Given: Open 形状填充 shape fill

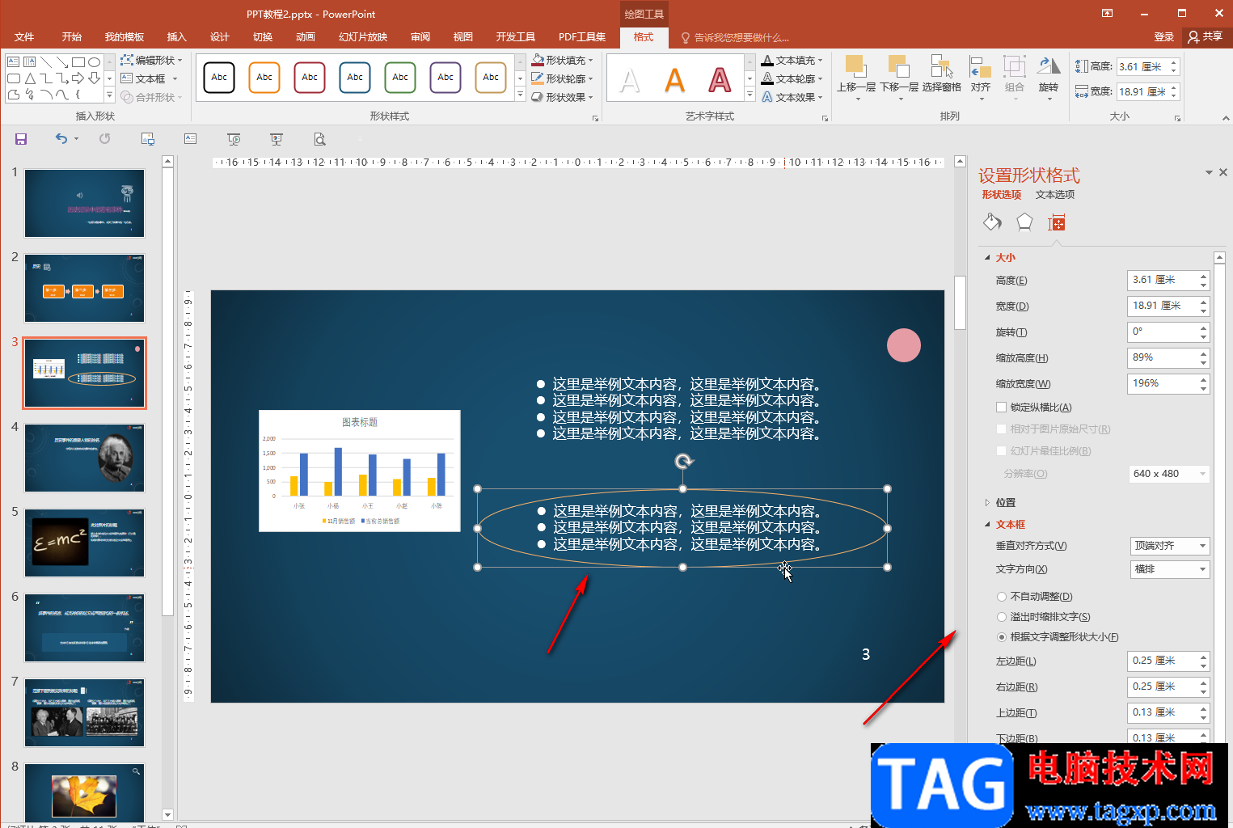Looking at the screenshot, I should pos(562,60).
